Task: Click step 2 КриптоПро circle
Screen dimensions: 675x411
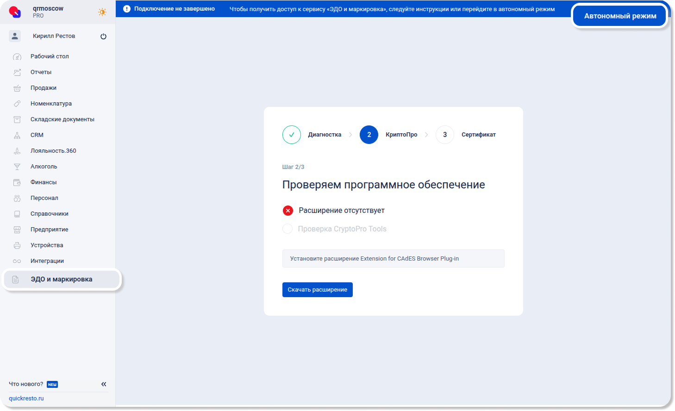Action: [369, 135]
